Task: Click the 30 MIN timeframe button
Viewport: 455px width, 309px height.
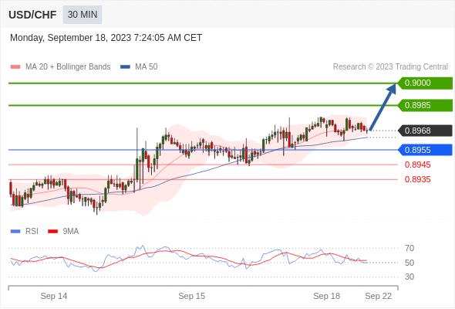Action: pos(83,15)
